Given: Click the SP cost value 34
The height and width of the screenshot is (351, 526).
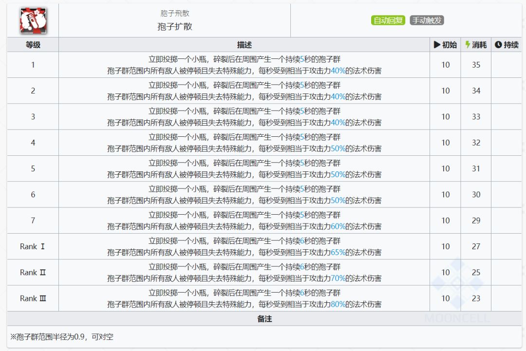Looking at the screenshot, I should (x=476, y=91).
